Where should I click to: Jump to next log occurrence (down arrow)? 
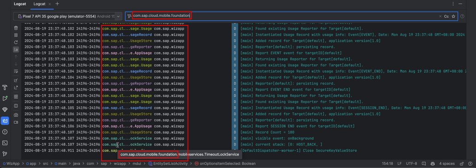coord(16,64)
